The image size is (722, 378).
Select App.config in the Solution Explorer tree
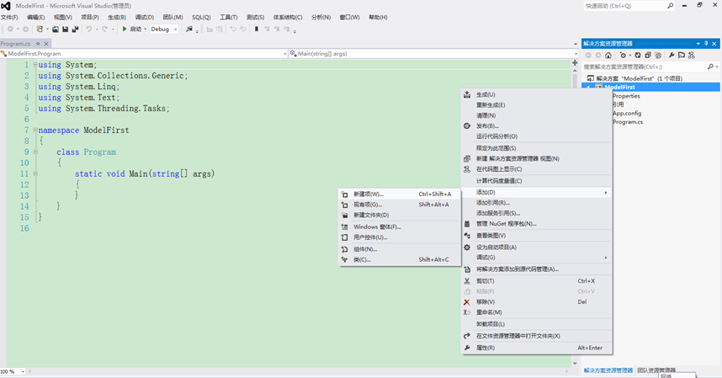point(627,114)
